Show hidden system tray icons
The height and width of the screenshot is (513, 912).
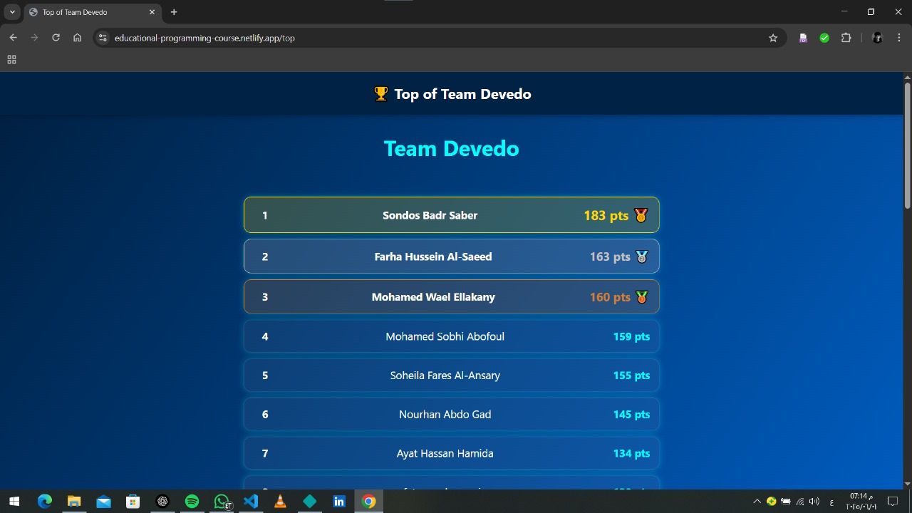pos(757,502)
